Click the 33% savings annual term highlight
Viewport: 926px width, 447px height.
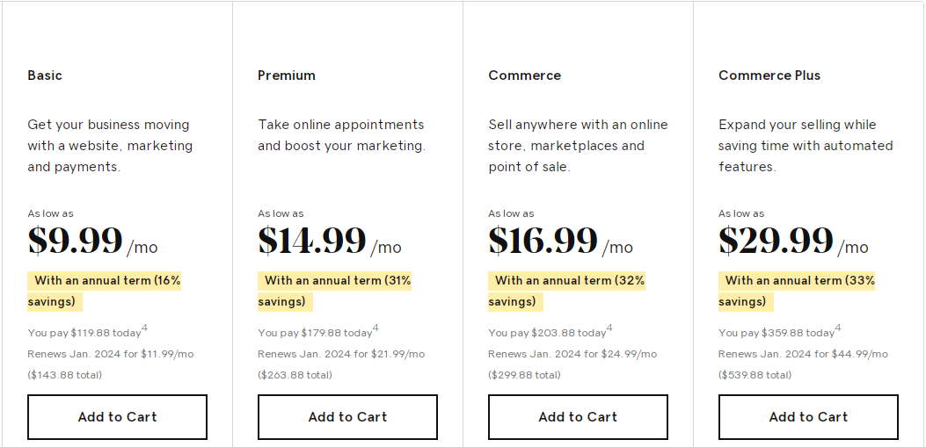797,282
